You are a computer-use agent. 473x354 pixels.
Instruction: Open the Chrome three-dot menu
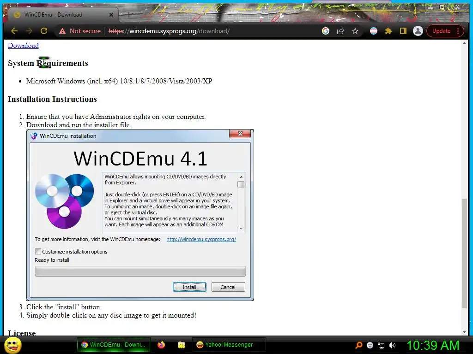tap(458, 31)
